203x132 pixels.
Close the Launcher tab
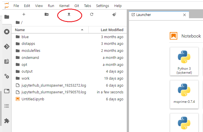[184, 15]
